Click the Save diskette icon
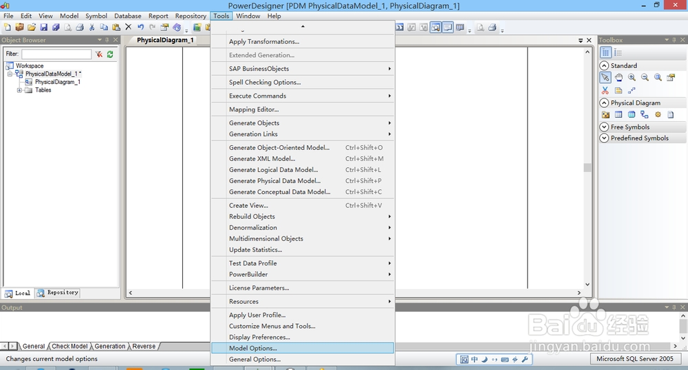The height and width of the screenshot is (370, 688). (x=43, y=28)
